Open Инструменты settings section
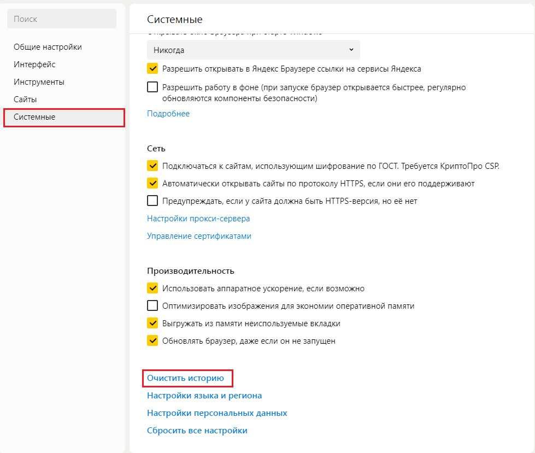This screenshot has height=453, width=535. click(x=39, y=82)
